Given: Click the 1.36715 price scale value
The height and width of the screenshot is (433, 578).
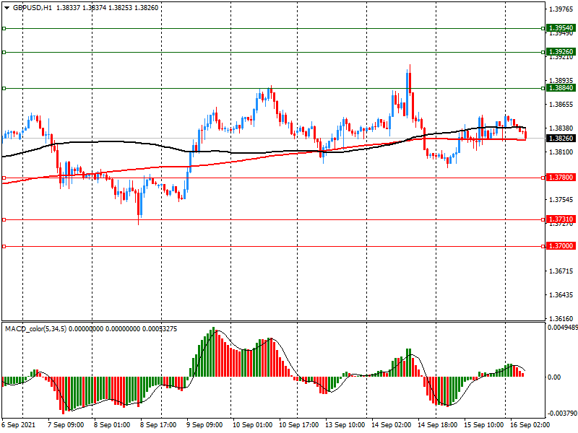Looking at the screenshot, I should pos(561,271).
